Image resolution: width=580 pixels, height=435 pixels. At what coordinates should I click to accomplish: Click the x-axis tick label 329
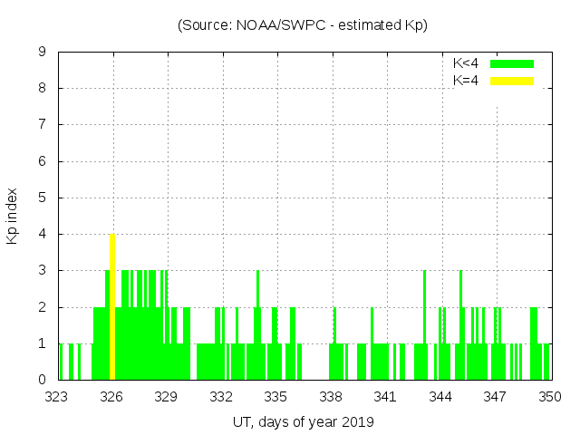[x=167, y=397]
